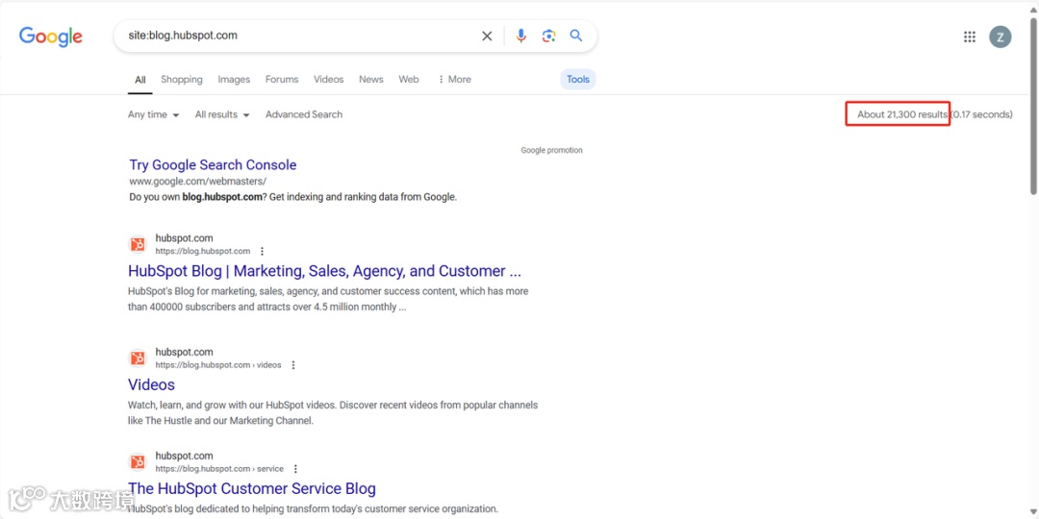1039x519 pixels.
Task: Open Google Lens image search icon
Action: (548, 37)
